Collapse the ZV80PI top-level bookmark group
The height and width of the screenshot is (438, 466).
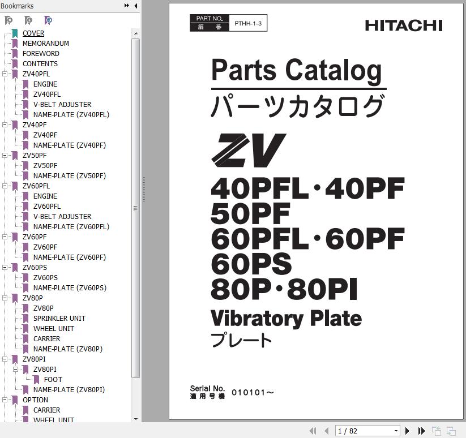pyautogui.click(x=5, y=359)
